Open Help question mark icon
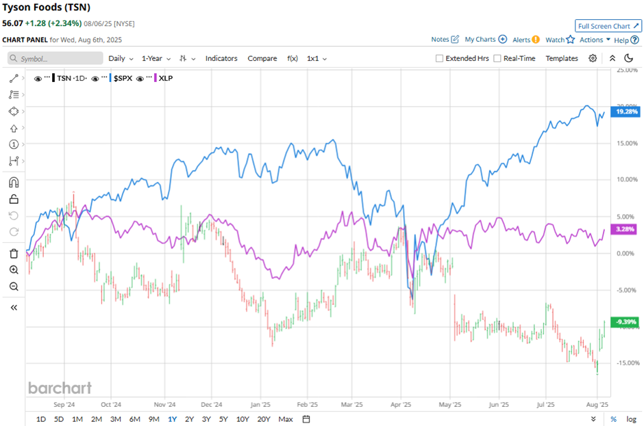 pos(634,40)
